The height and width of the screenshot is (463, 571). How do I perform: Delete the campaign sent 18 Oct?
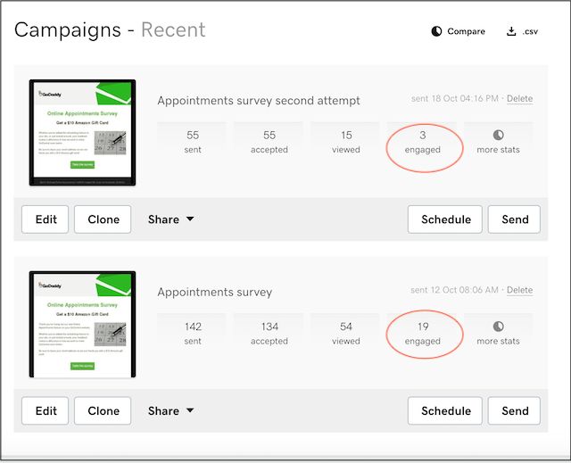519,99
